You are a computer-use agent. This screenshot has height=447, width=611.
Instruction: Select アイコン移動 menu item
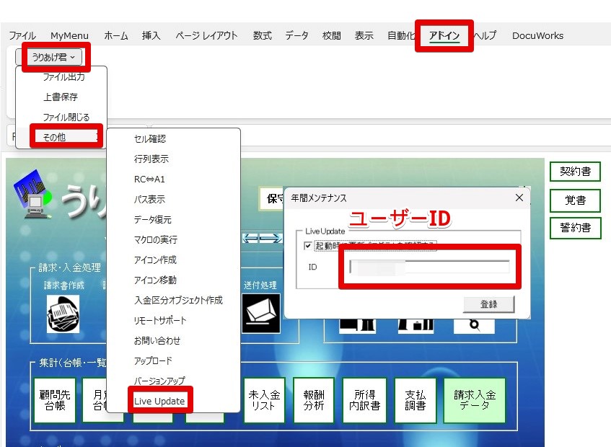click(155, 280)
